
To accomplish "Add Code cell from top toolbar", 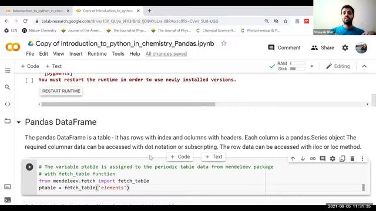I will pyautogui.click(x=30, y=66).
